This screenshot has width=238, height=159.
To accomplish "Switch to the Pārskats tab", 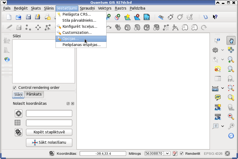I will [x=34, y=94].
